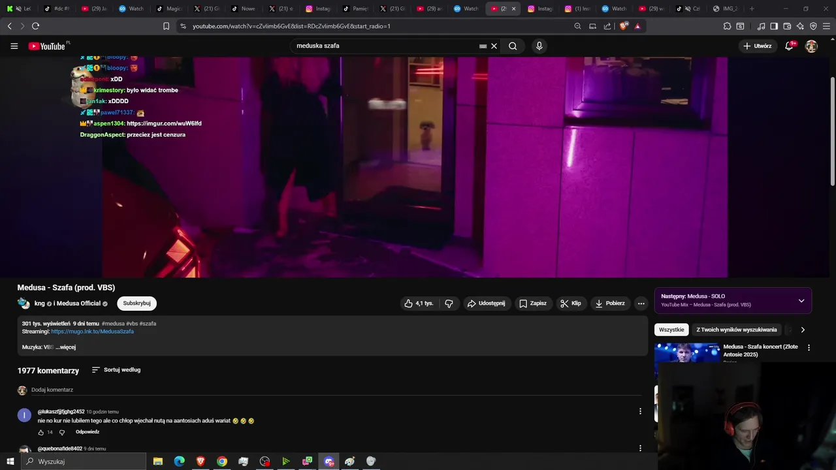836x470 pixels.
Task: Dislike the lukaszfjjfjghg2452 comment
Action: point(62,432)
